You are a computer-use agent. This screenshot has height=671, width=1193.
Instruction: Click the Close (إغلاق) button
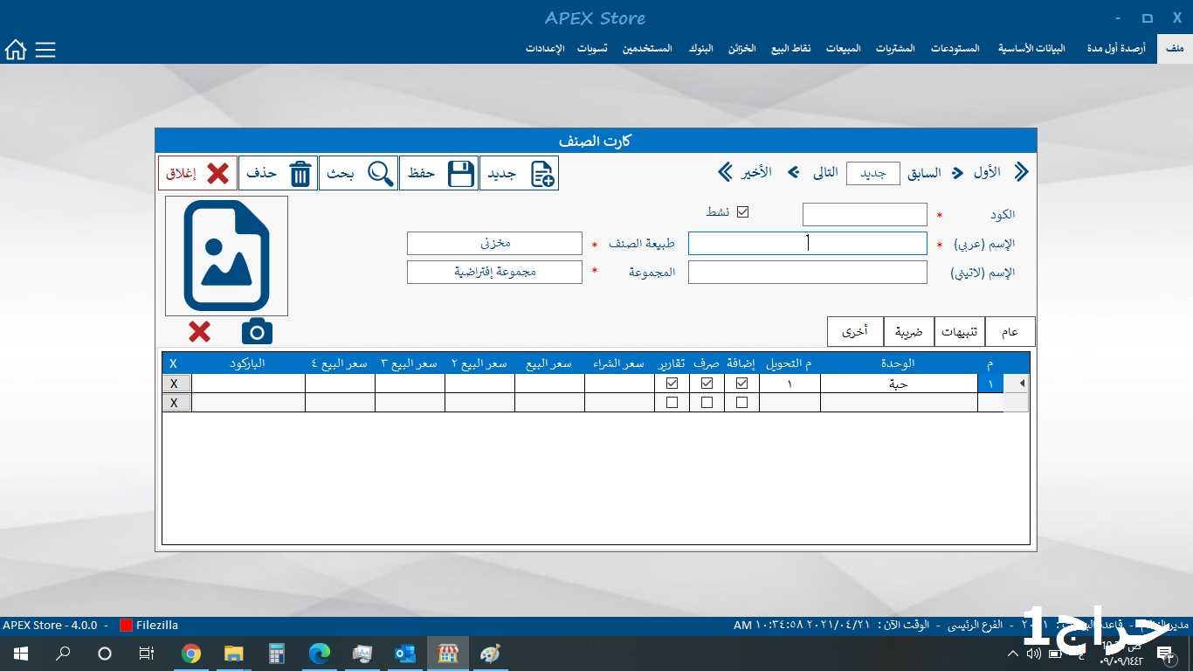(x=198, y=173)
